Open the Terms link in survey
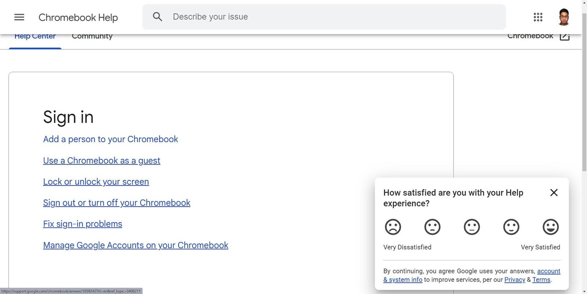Image resolution: width=587 pixels, height=294 pixels. pos(541,280)
